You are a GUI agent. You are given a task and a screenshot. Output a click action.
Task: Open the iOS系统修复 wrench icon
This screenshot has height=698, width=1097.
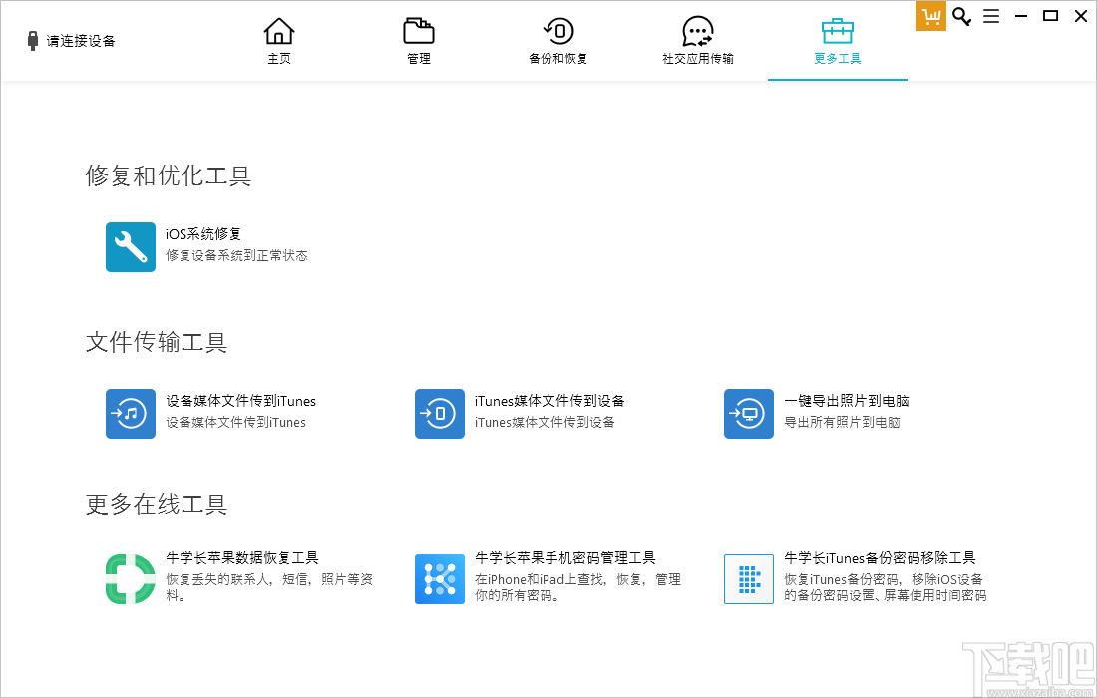tap(130, 247)
